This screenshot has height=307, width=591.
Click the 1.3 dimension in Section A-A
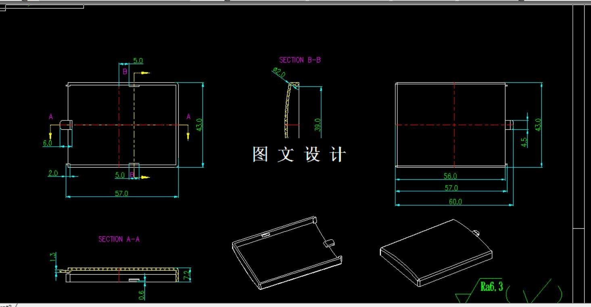click(x=52, y=257)
